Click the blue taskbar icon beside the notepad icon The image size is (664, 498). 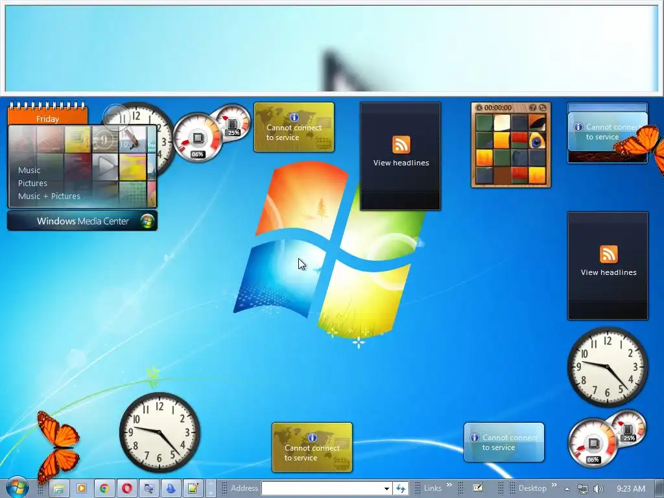point(171,488)
